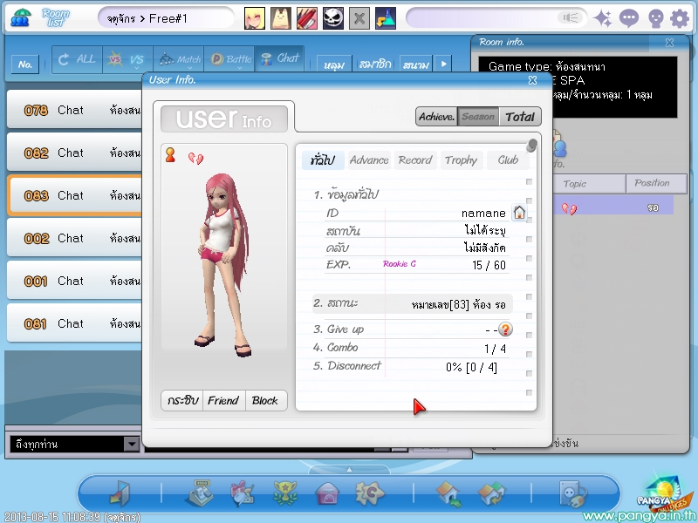The height and width of the screenshot is (523, 698).
Task: Select room 082 Chat
Action: (x=75, y=153)
